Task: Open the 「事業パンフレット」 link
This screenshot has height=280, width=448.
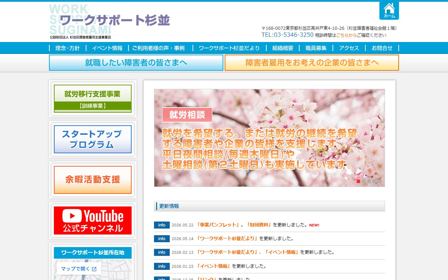Action: (x=218, y=225)
